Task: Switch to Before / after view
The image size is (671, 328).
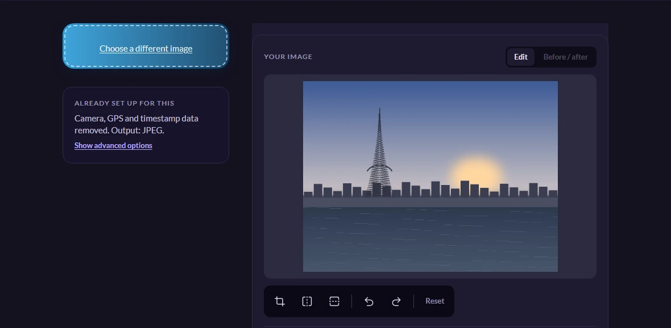Action: [565, 57]
